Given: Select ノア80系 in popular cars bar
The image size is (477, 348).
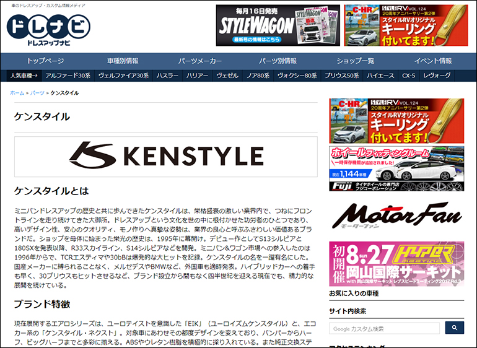Looking at the screenshot, I should (258, 76).
